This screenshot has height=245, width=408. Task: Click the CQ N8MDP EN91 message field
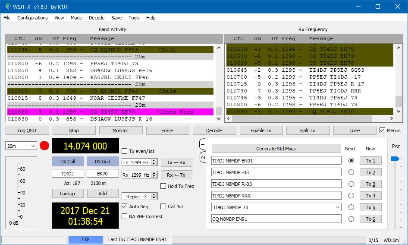pyautogui.click(x=276, y=219)
